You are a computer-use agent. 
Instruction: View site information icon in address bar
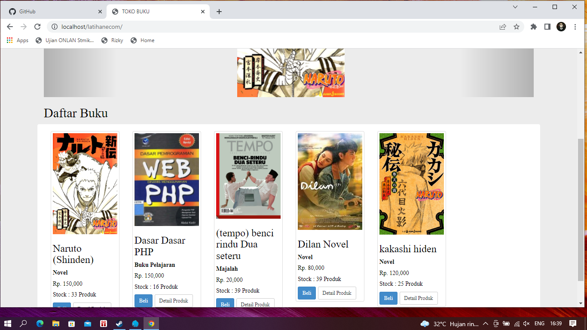click(55, 27)
